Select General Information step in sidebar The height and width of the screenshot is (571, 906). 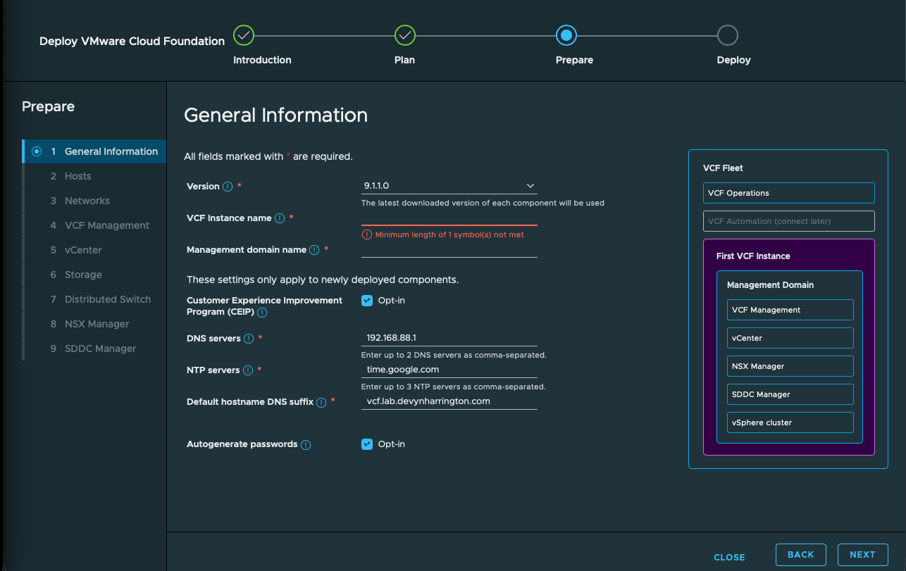point(95,151)
